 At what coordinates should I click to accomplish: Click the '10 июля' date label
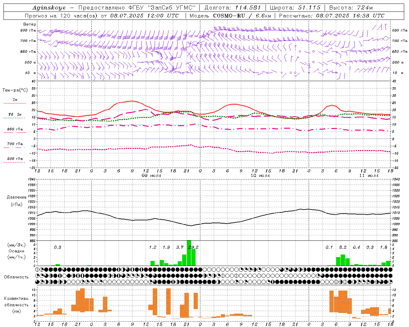[x=260, y=176]
